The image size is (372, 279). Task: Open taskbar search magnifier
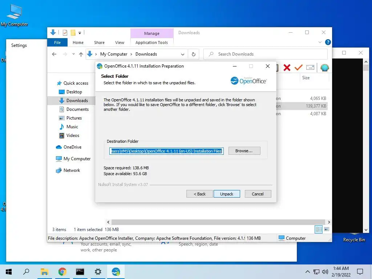coord(26,272)
